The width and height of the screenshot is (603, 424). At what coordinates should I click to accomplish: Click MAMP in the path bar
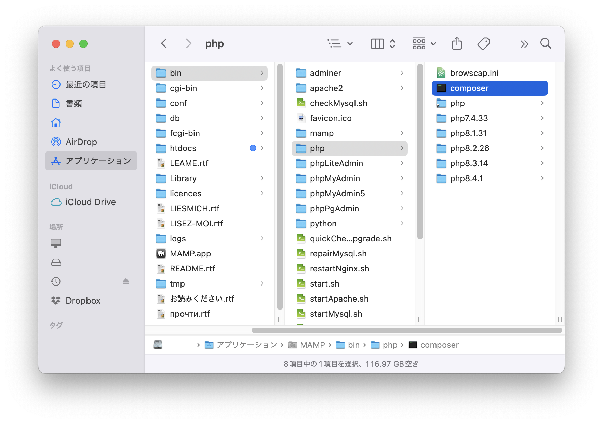[307, 345]
